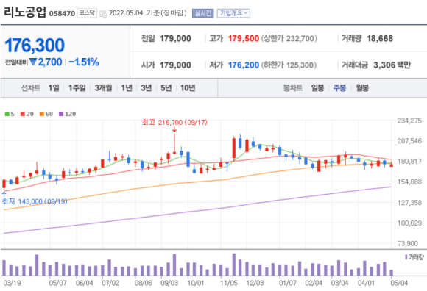Click the current price 176,300
This screenshot has height=291, width=427.
pyautogui.click(x=35, y=45)
